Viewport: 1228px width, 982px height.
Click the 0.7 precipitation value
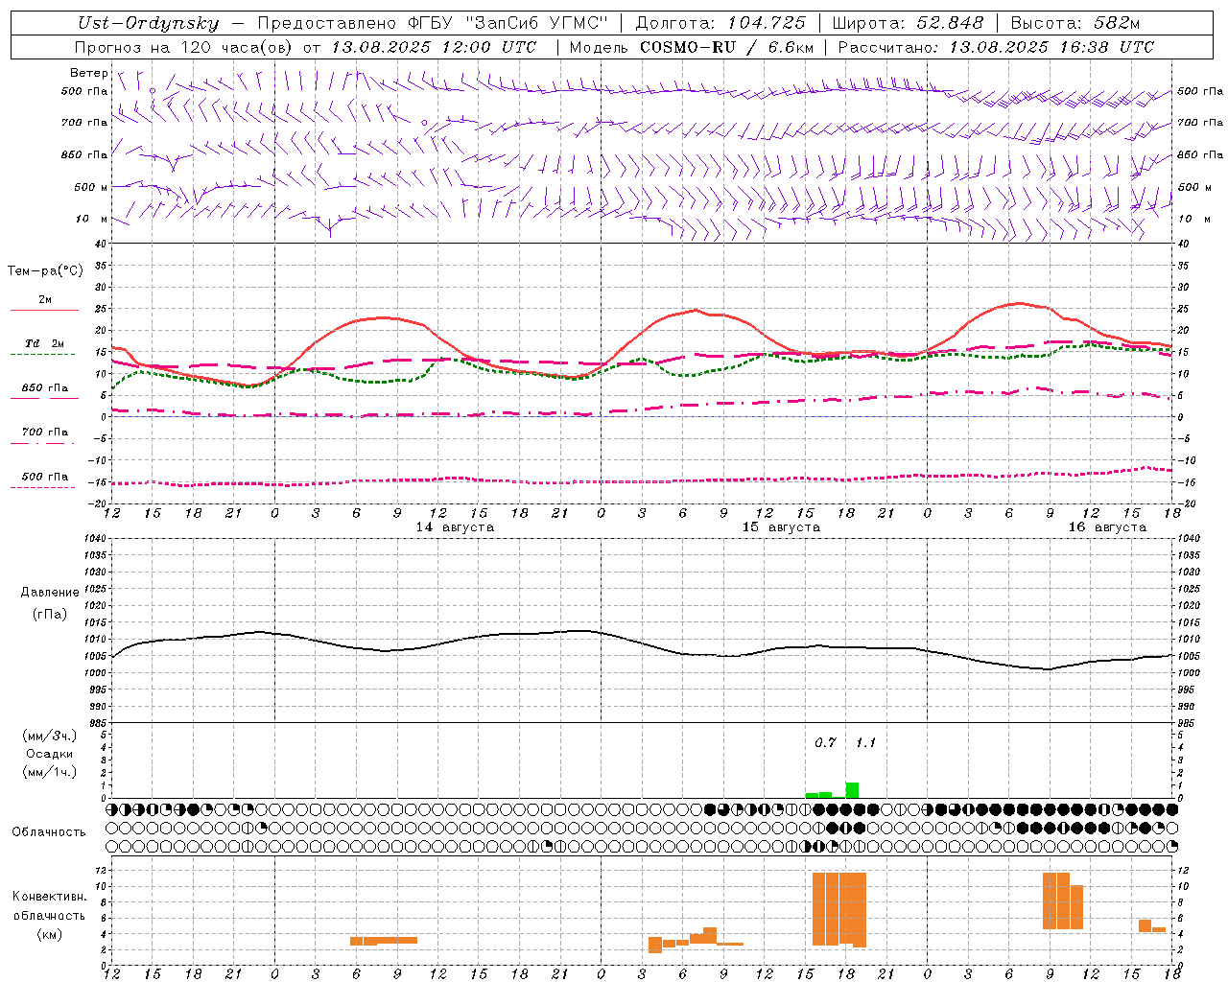(825, 743)
